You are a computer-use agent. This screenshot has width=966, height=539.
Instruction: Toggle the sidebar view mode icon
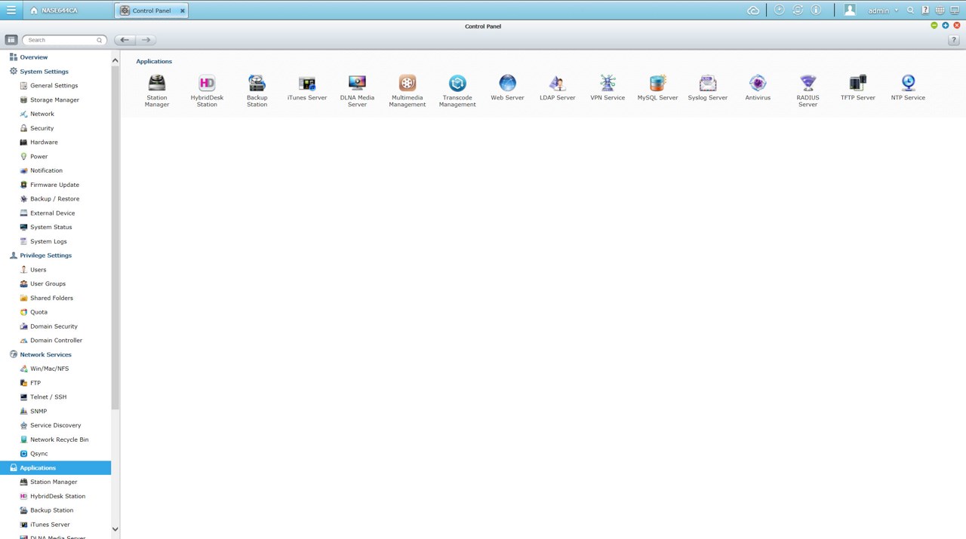tap(11, 40)
